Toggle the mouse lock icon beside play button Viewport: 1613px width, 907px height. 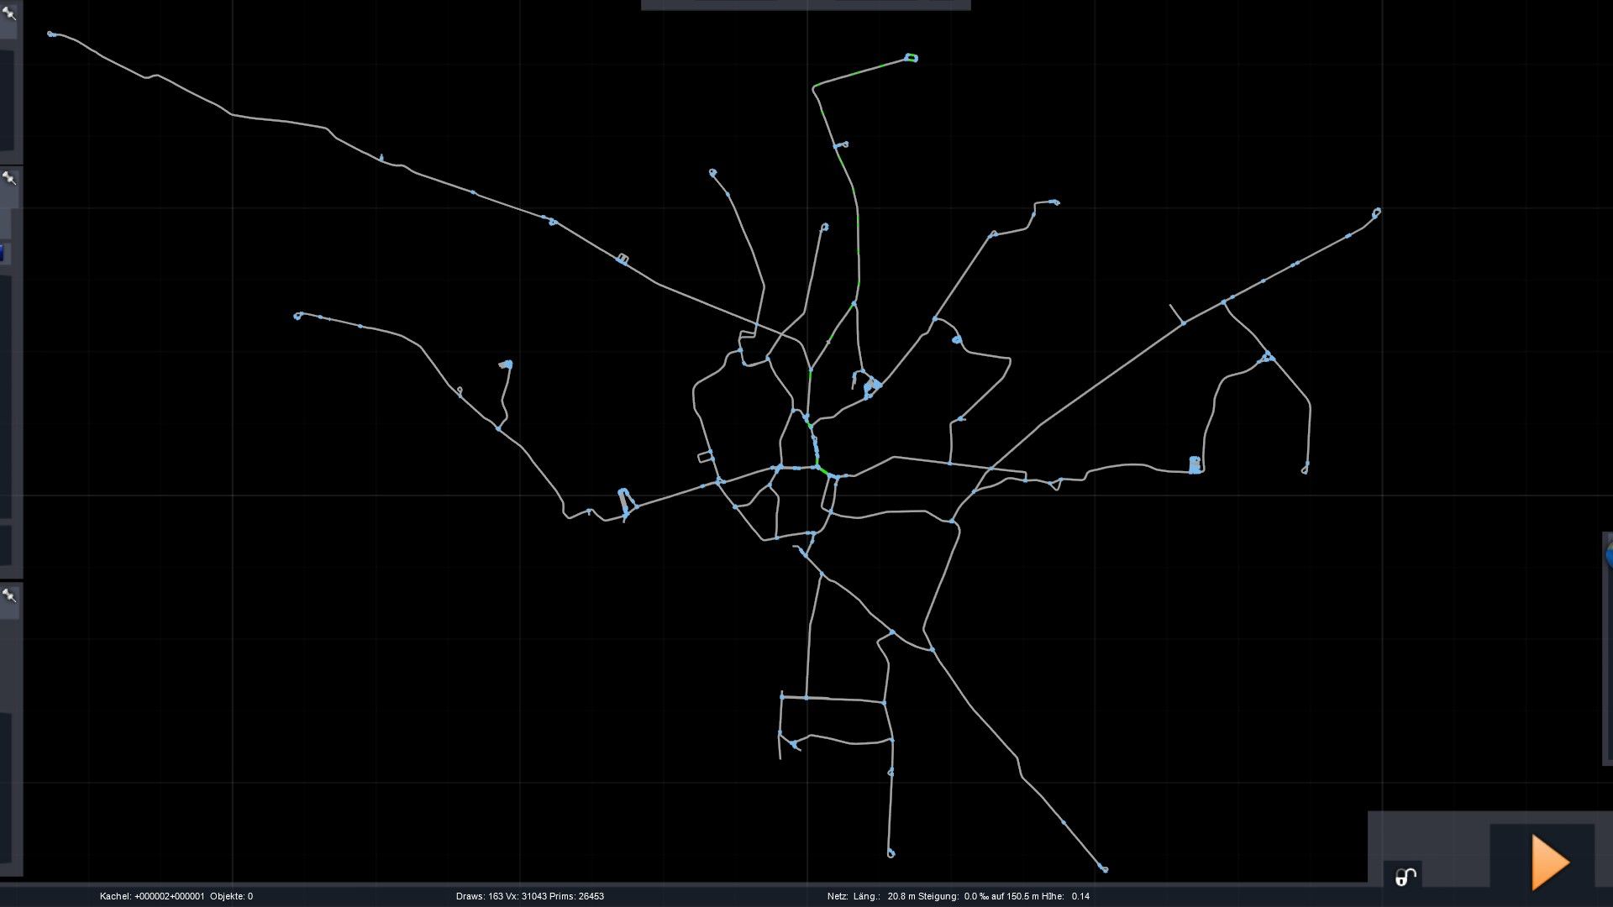1405,877
